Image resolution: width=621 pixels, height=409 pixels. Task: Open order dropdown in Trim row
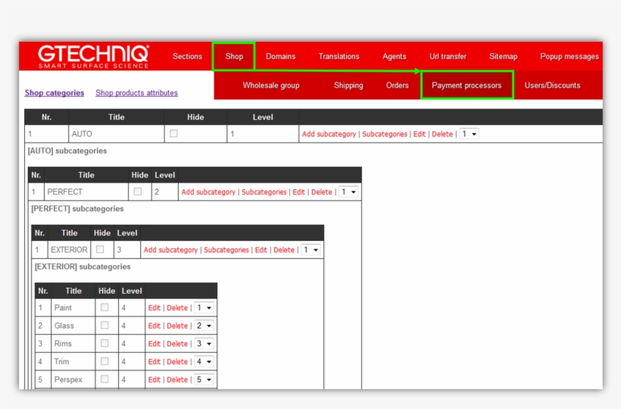point(204,361)
